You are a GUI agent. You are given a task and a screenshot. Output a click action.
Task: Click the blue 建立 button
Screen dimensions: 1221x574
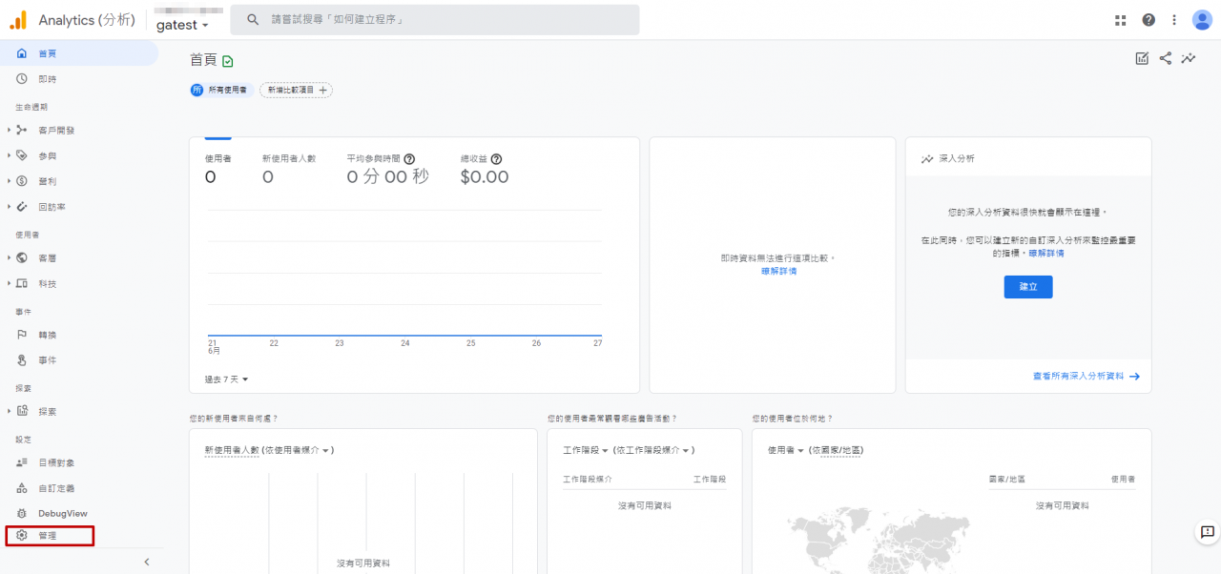1027,286
